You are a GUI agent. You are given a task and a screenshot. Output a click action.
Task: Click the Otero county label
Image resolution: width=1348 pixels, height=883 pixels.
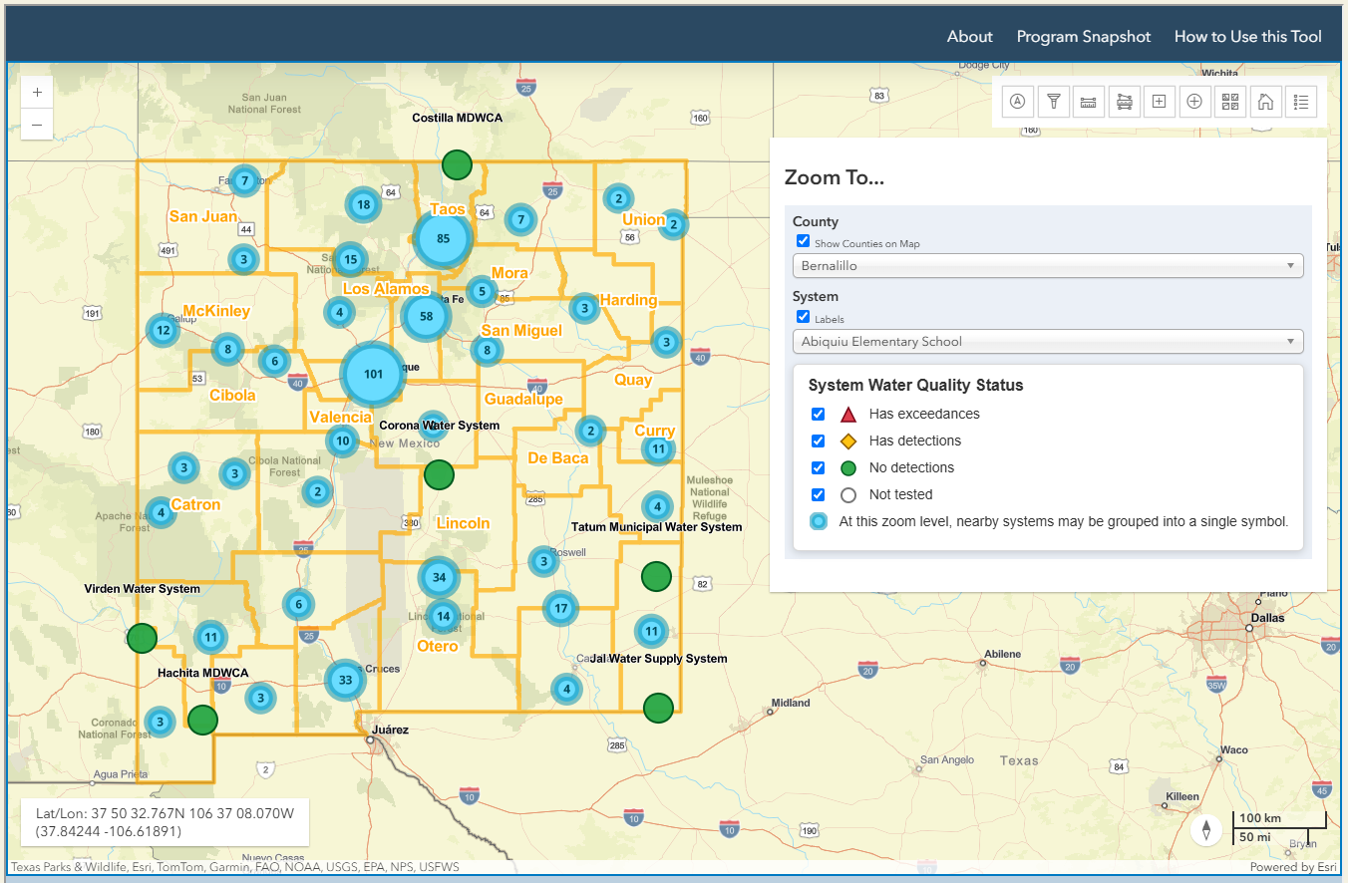coord(438,646)
